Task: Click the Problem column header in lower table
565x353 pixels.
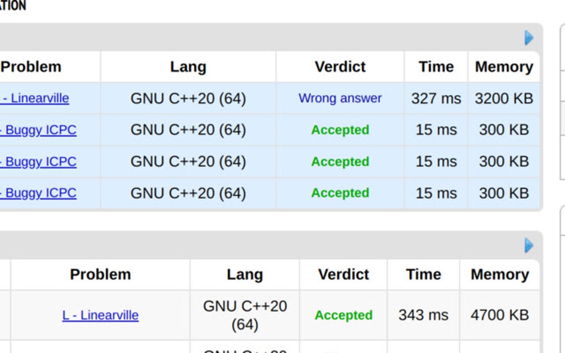Action: coord(100,274)
